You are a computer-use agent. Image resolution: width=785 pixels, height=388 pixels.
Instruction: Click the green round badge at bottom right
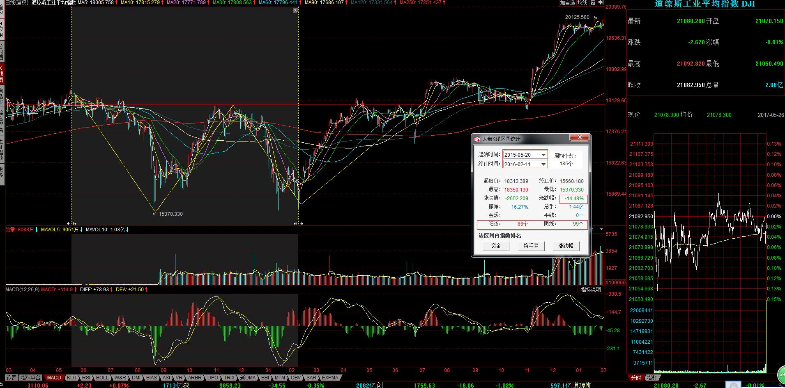pos(781,374)
